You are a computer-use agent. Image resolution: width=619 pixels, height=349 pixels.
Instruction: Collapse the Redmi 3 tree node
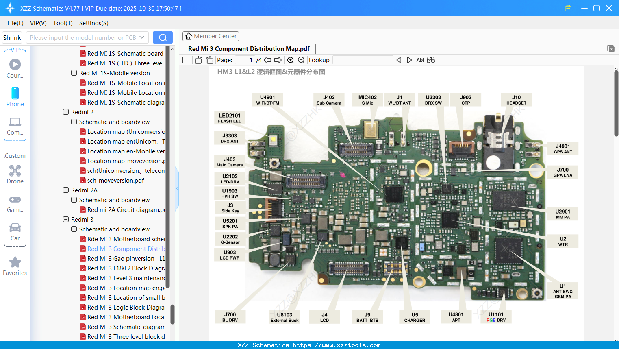click(66, 219)
